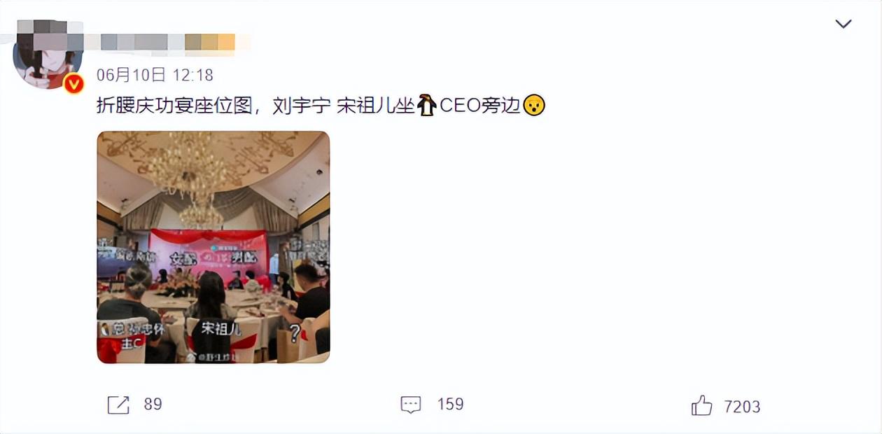Click the orange verified V badge
This screenshot has height=434, width=882.
(x=73, y=84)
